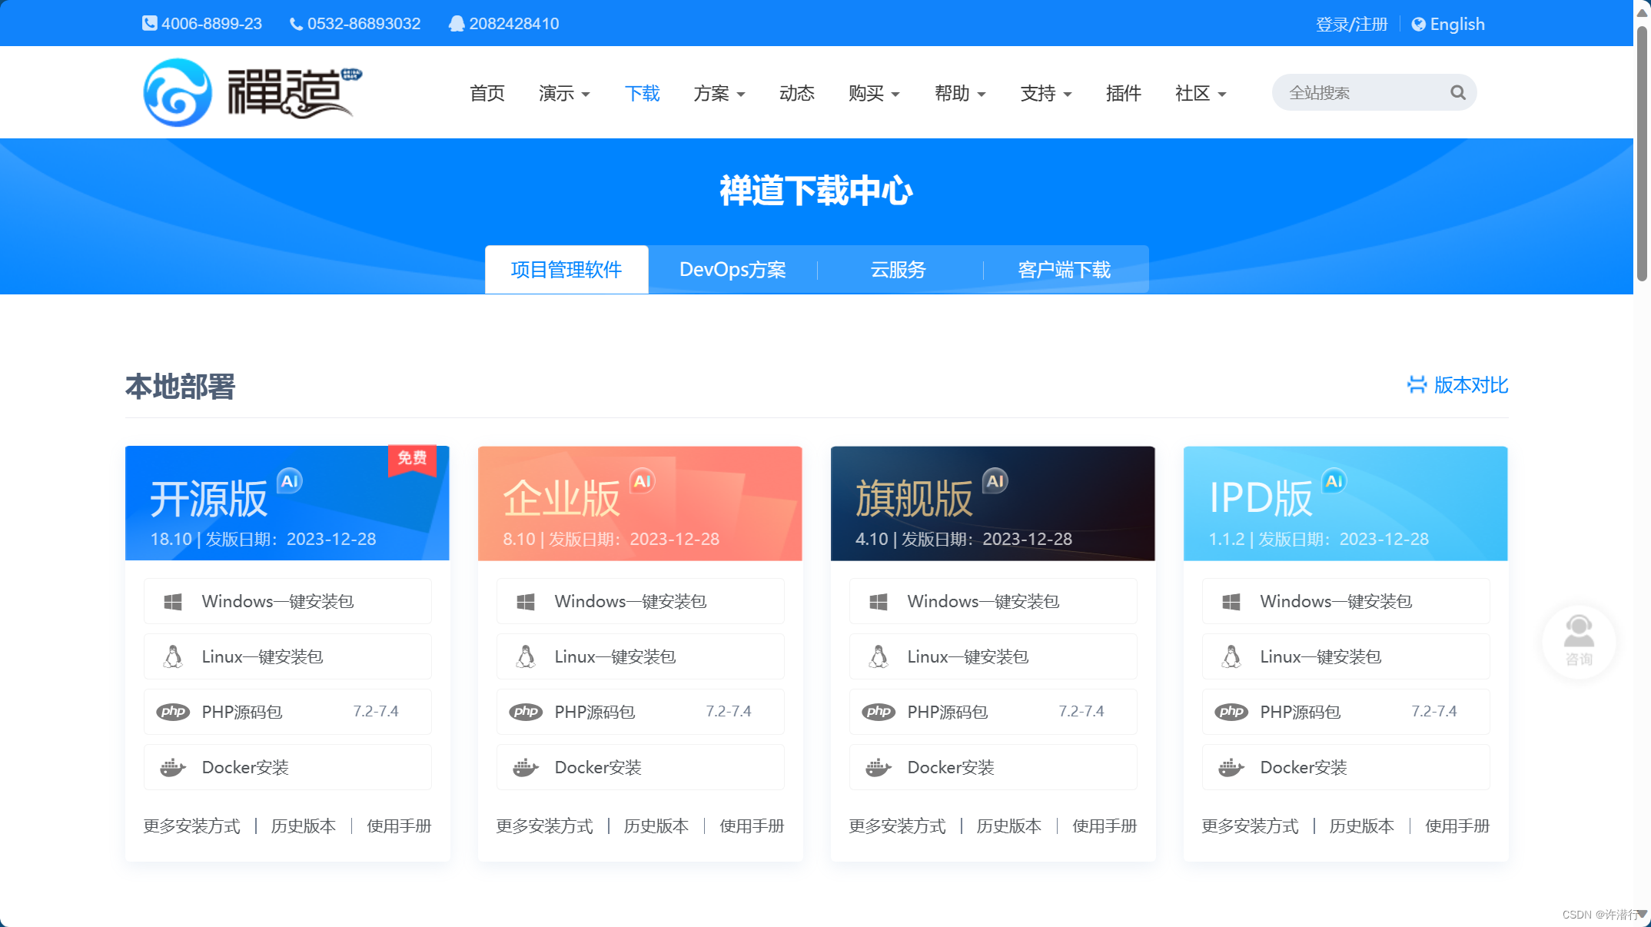Image resolution: width=1651 pixels, height=927 pixels.
Task: Click the AI badge on 旗舰版 card
Action: point(995,481)
